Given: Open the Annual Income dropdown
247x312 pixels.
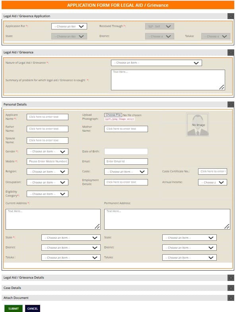Looking at the screenshot, I should tap(212, 182).
